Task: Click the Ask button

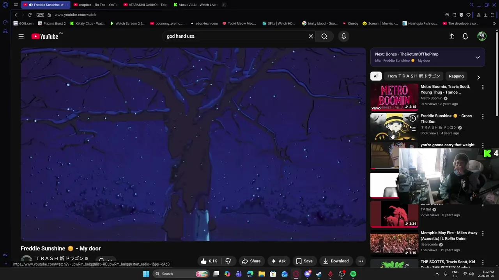Action: pos(278,261)
